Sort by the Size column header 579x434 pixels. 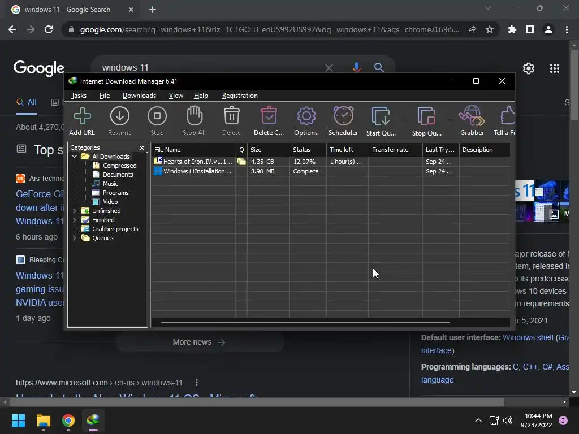click(x=269, y=150)
